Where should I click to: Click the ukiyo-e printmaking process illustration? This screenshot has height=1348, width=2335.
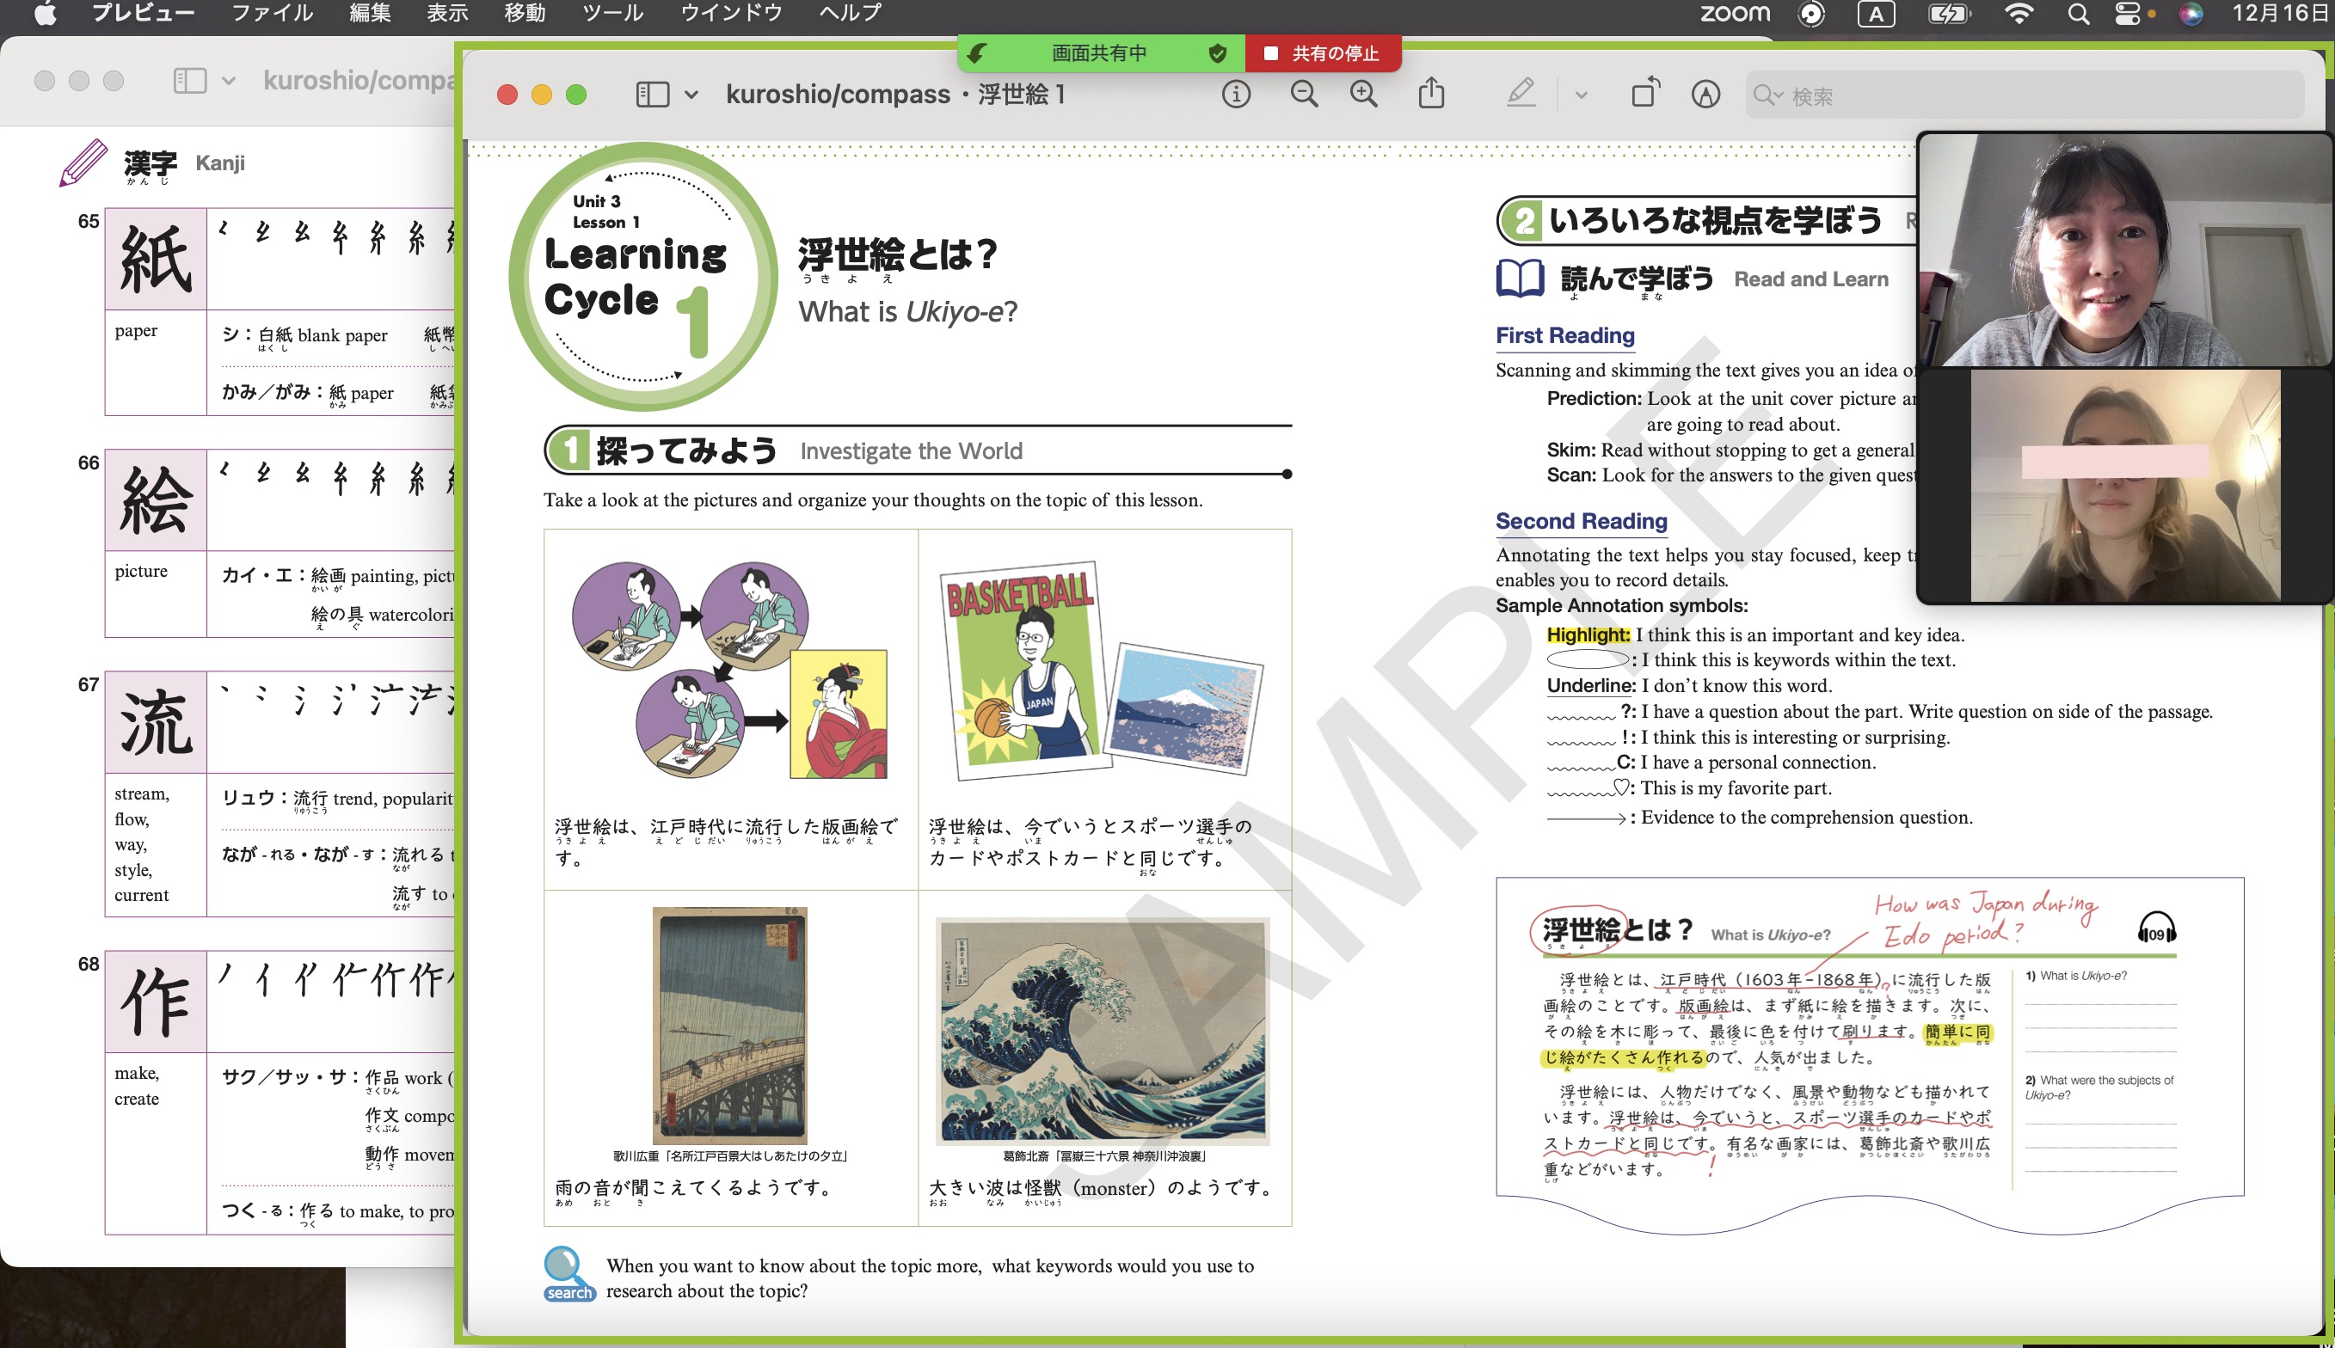pyautogui.click(x=730, y=671)
